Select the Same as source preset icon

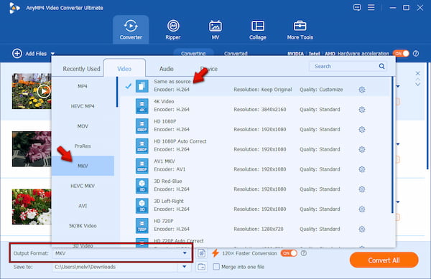pyautogui.click(x=142, y=86)
